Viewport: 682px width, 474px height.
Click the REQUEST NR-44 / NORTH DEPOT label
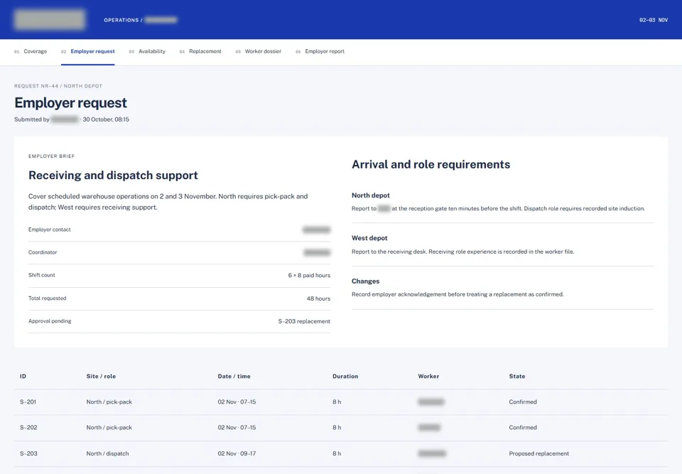pyautogui.click(x=58, y=86)
